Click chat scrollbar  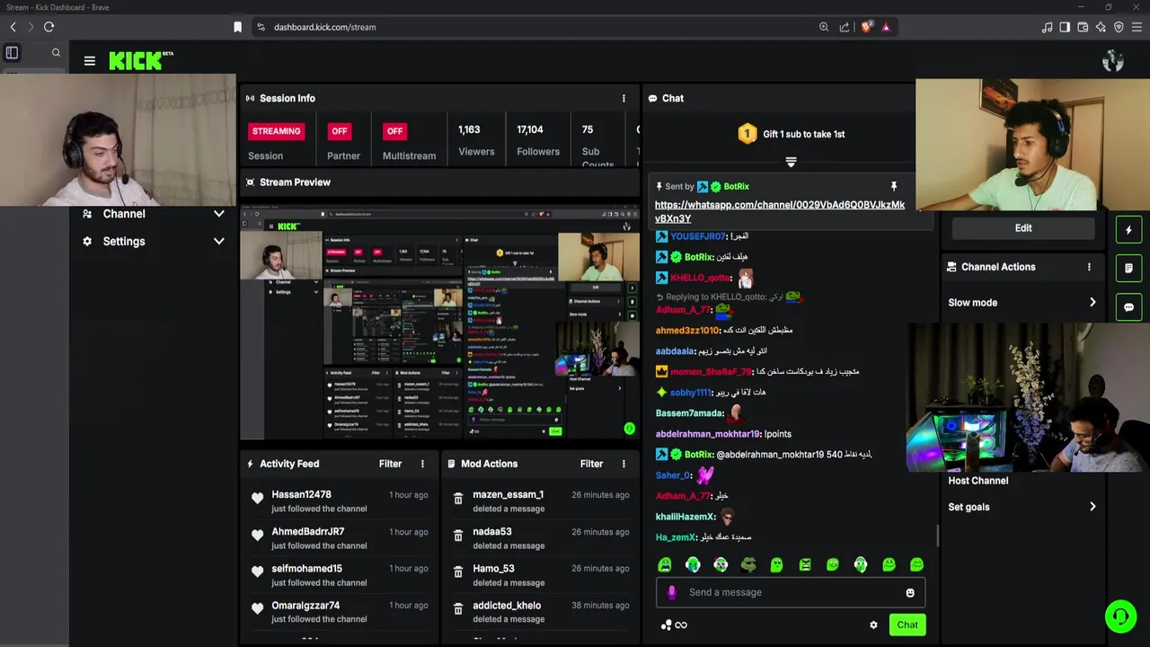click(x=938, y=535)
